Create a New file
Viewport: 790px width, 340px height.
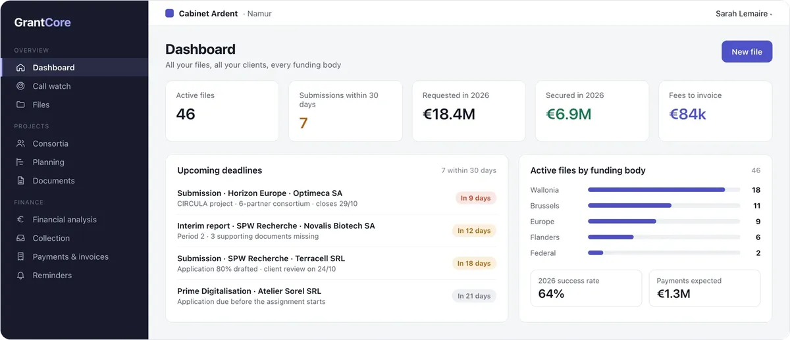click(x=747, y=52)
